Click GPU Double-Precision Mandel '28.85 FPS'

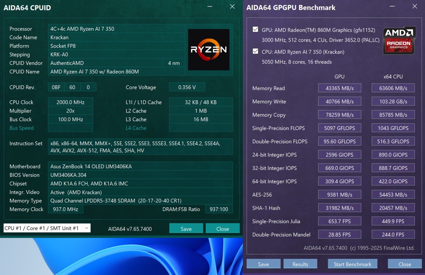[x=340, y=235]
